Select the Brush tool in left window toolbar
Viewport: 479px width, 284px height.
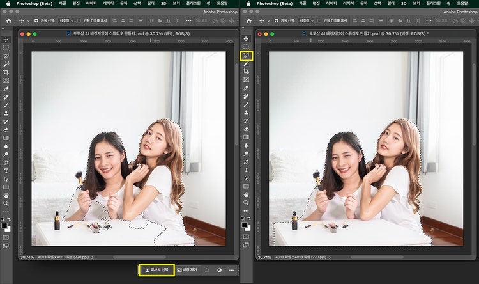[x=6, y=106]
